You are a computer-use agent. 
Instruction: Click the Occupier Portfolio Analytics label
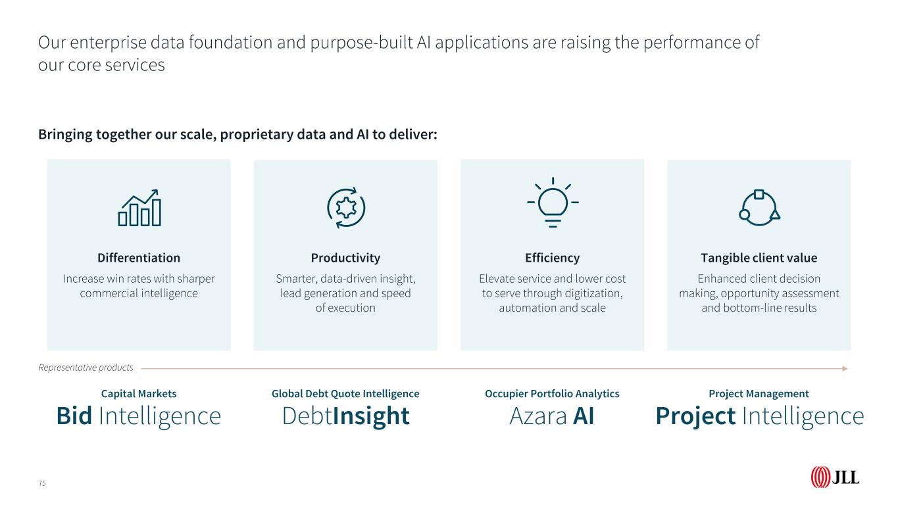tap(552, 394)
